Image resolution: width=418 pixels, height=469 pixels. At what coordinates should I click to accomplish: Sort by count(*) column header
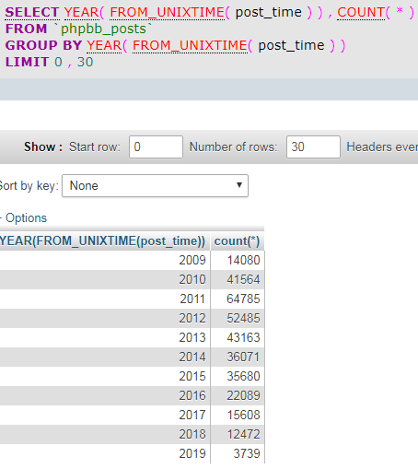click(237, 241)
